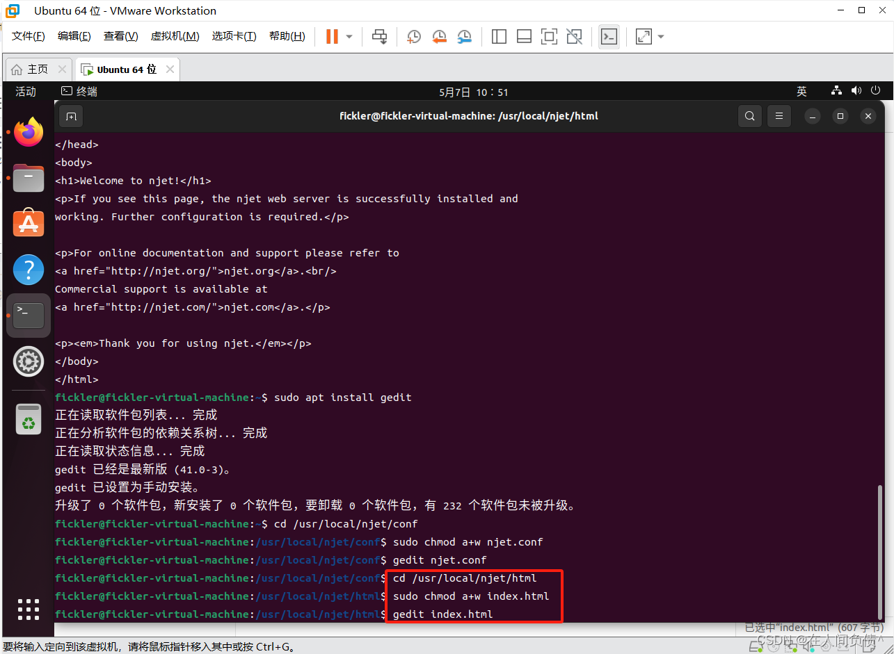This screenshot has height=654, width=894.
Task: Click the 'gedit 已经是最新版 (41.0-3)' line
Action: [x=143, y=469]
